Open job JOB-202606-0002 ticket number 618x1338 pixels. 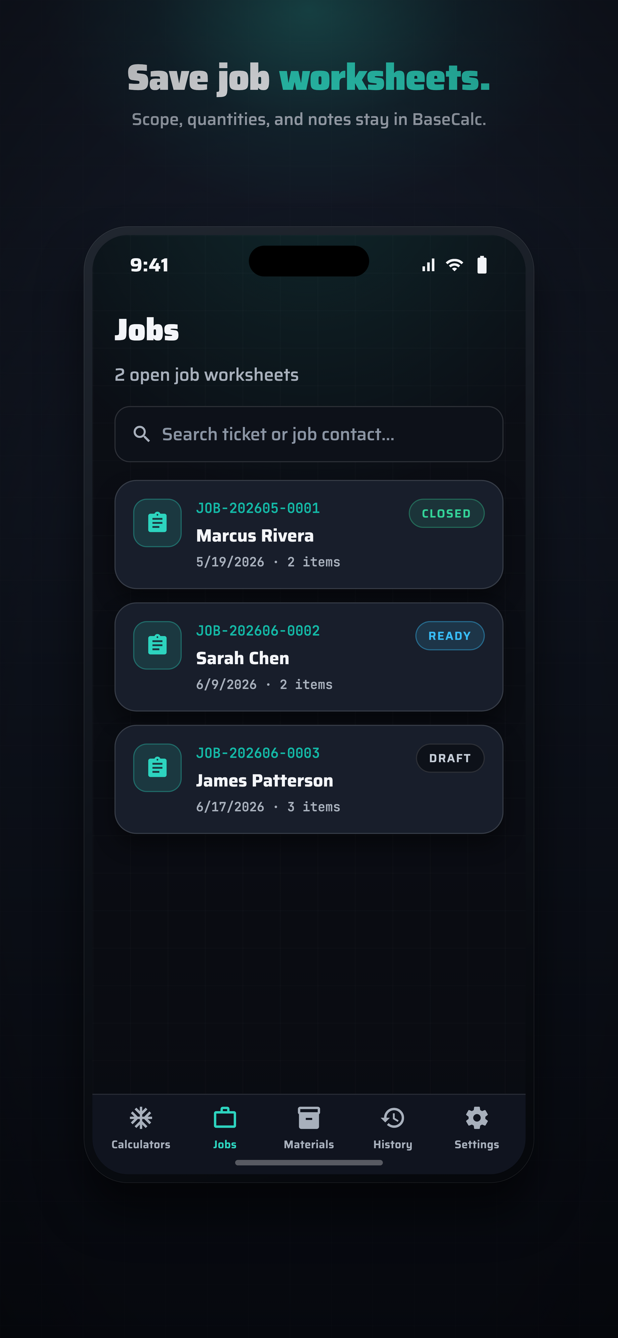pos(258,630)
